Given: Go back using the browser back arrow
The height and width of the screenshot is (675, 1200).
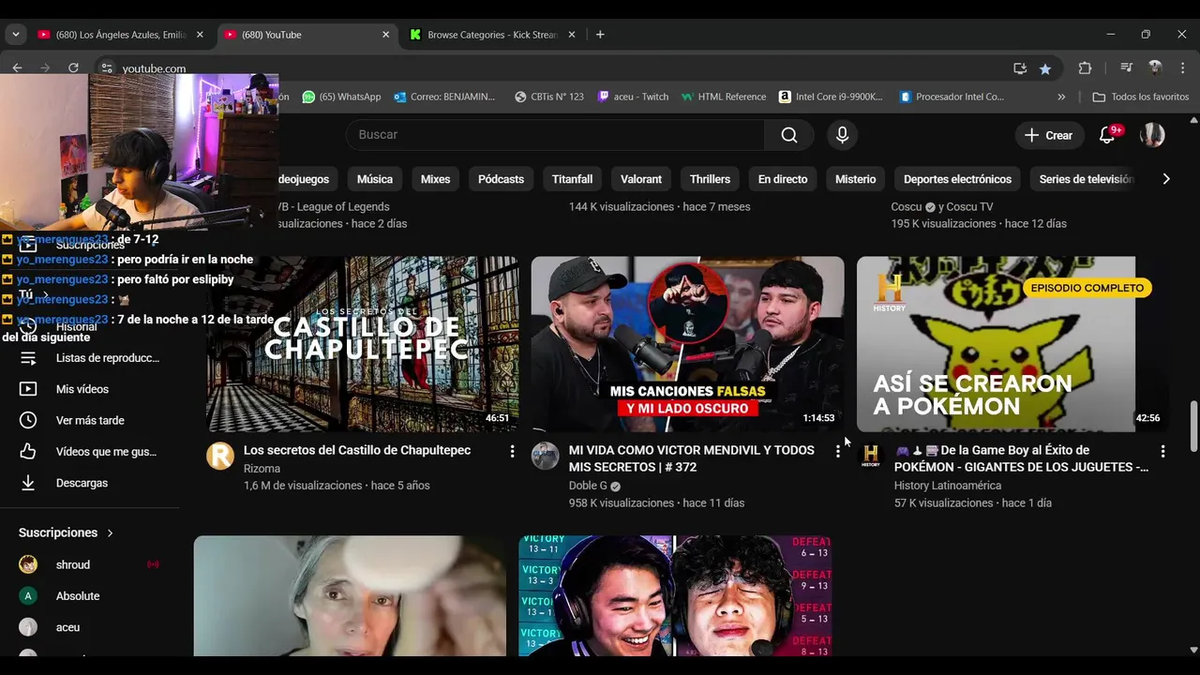Looking at the screenshot, I should click(x=17, y=67).
